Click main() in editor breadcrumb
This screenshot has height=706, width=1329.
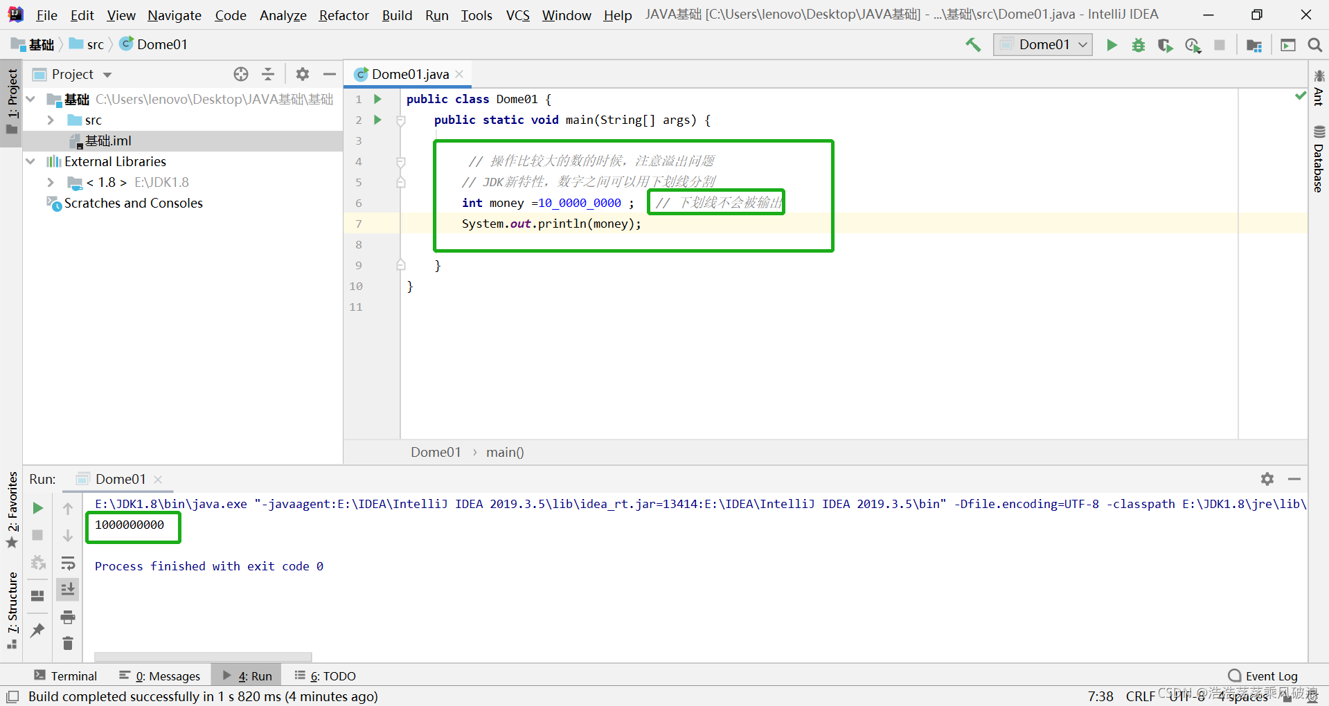point(505,453)
